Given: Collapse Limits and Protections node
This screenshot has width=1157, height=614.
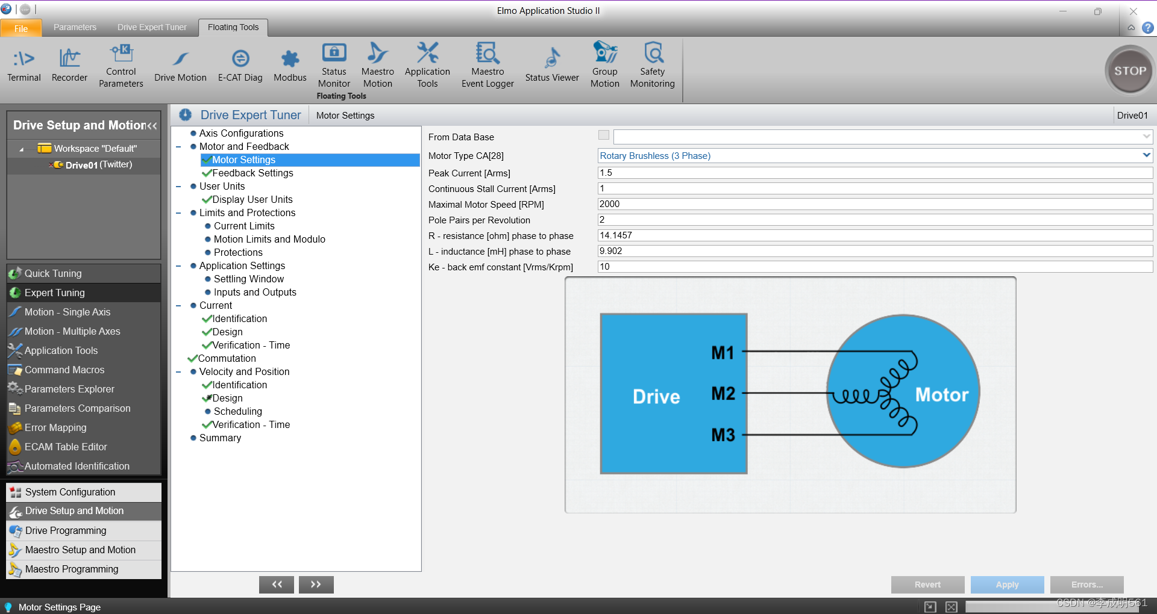Looking at the screenshot, I should (178, 213).
